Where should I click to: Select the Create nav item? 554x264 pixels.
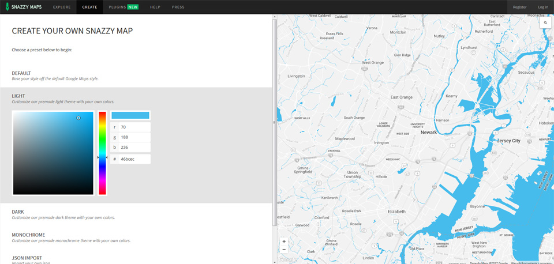(x=90, y=7)
